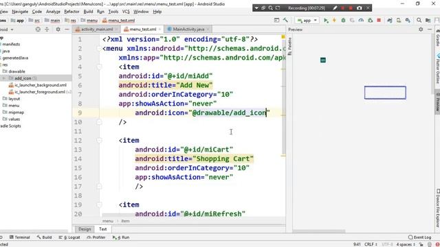440x247 pixels.
Task: Open Preview panel gear settings
Action: [x=421, y=30]
